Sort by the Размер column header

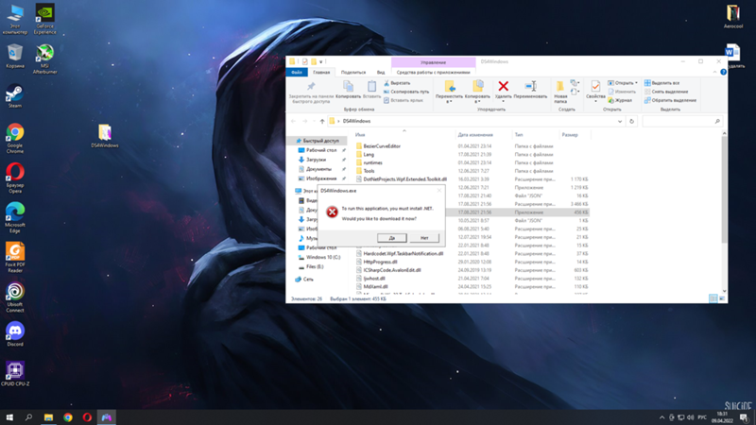click(570, 135)
